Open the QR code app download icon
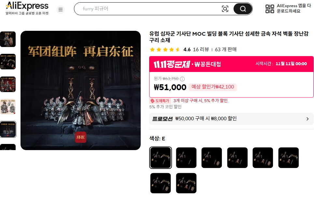Viewport: 314px width, 201px height. [x=270, y=9]
